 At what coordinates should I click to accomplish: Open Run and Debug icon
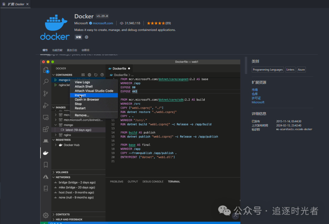pos(46,105)
